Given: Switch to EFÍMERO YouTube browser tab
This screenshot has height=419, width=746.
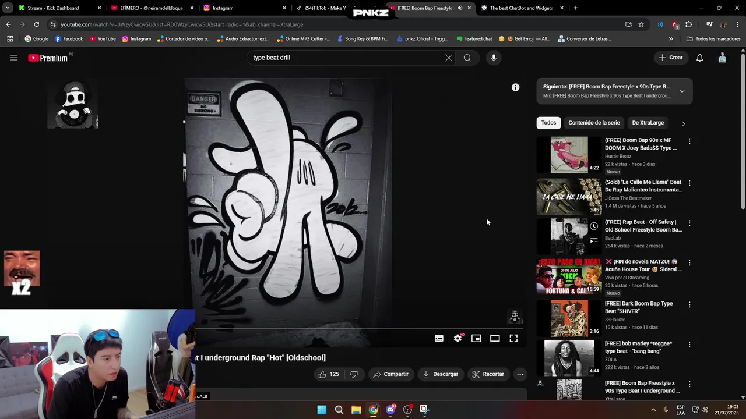Looking at the screenshot, I should point(152,8).
